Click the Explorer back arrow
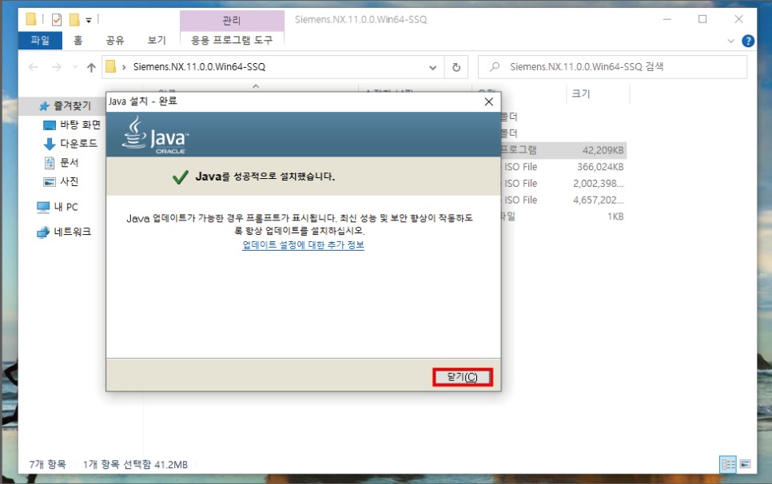 [33, 67]
